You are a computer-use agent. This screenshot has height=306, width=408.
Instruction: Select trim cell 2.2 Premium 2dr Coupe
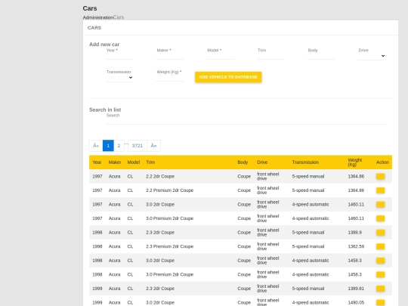pyautogui.click(x=170, y=190)
